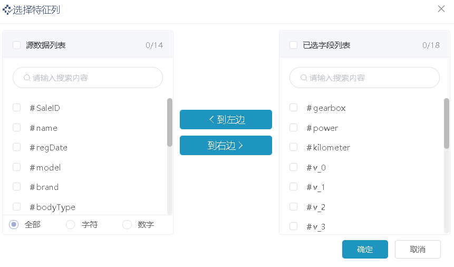Click the 取消 cancel button

(418, 249)
